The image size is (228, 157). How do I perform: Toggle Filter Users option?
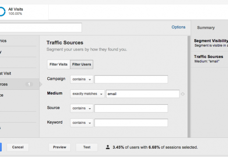[82, 65]
